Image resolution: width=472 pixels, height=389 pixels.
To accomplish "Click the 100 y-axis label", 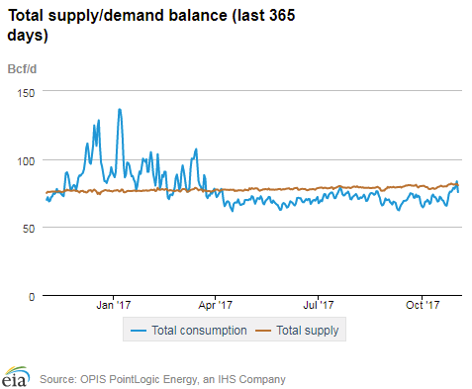I will [26, 161].
